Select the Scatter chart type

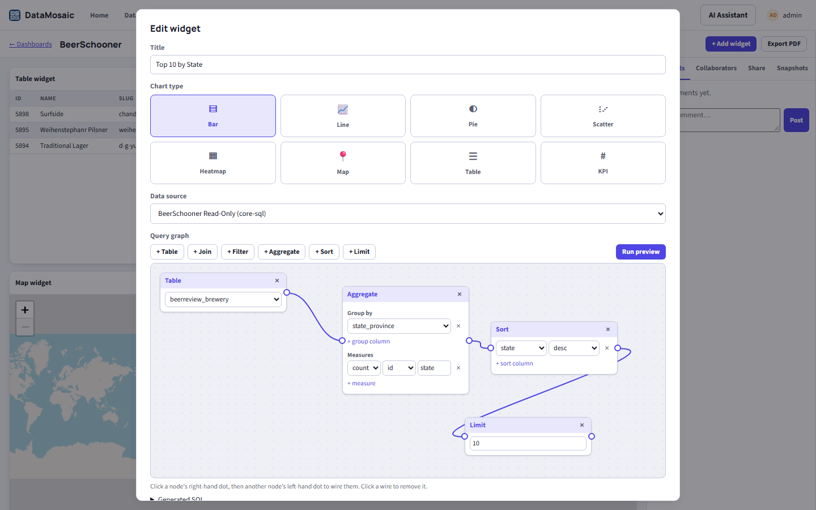pyautogui.click(x=603, y=116)
